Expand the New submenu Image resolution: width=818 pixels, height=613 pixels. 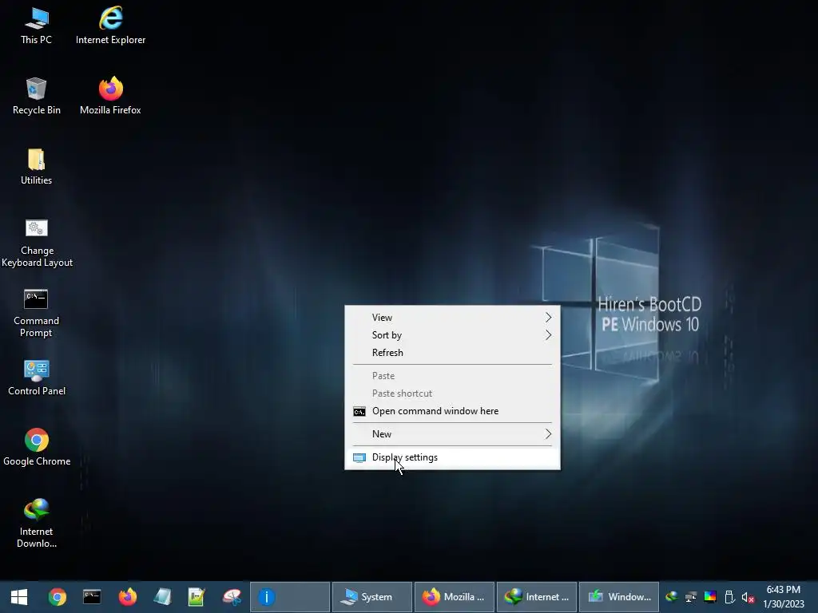pos(452,434)
